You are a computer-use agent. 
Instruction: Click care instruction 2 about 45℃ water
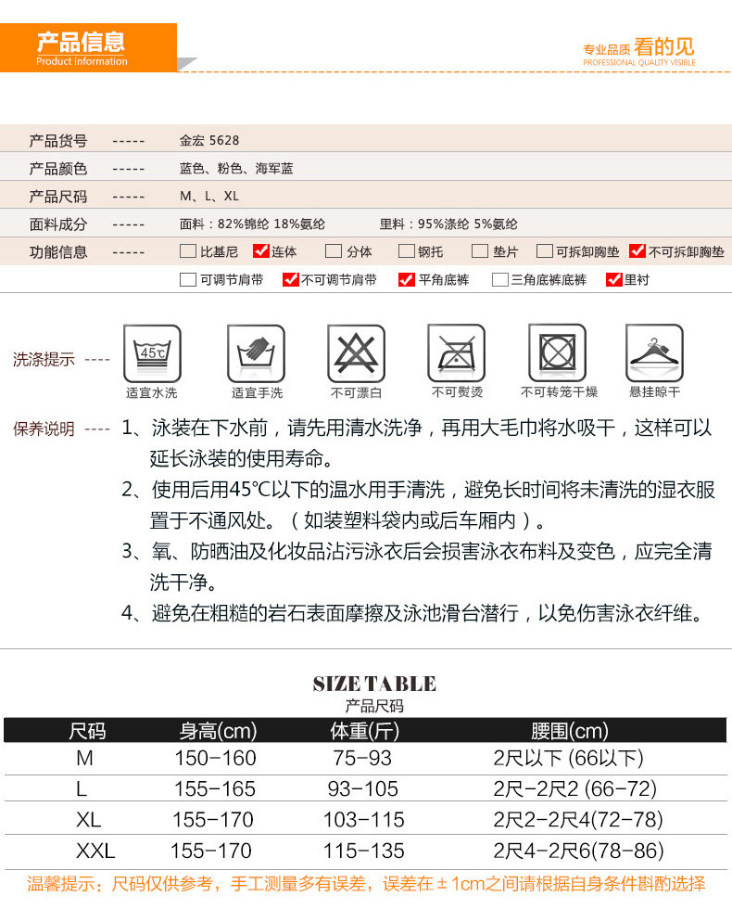point(418,505)
